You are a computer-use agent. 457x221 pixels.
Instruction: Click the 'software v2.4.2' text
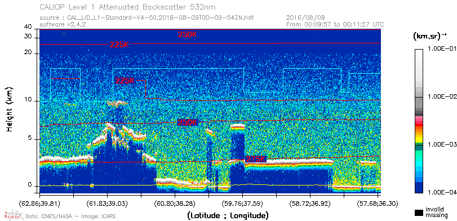click(63, 24)
